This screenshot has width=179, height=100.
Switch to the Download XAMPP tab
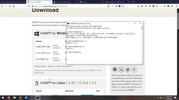click(39, 2)
